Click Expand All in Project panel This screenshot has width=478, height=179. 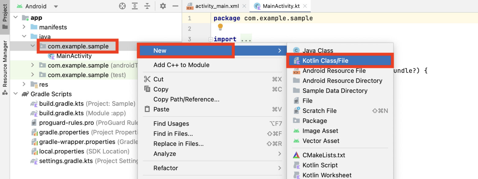pyautogui.click(x=135, y=6)
